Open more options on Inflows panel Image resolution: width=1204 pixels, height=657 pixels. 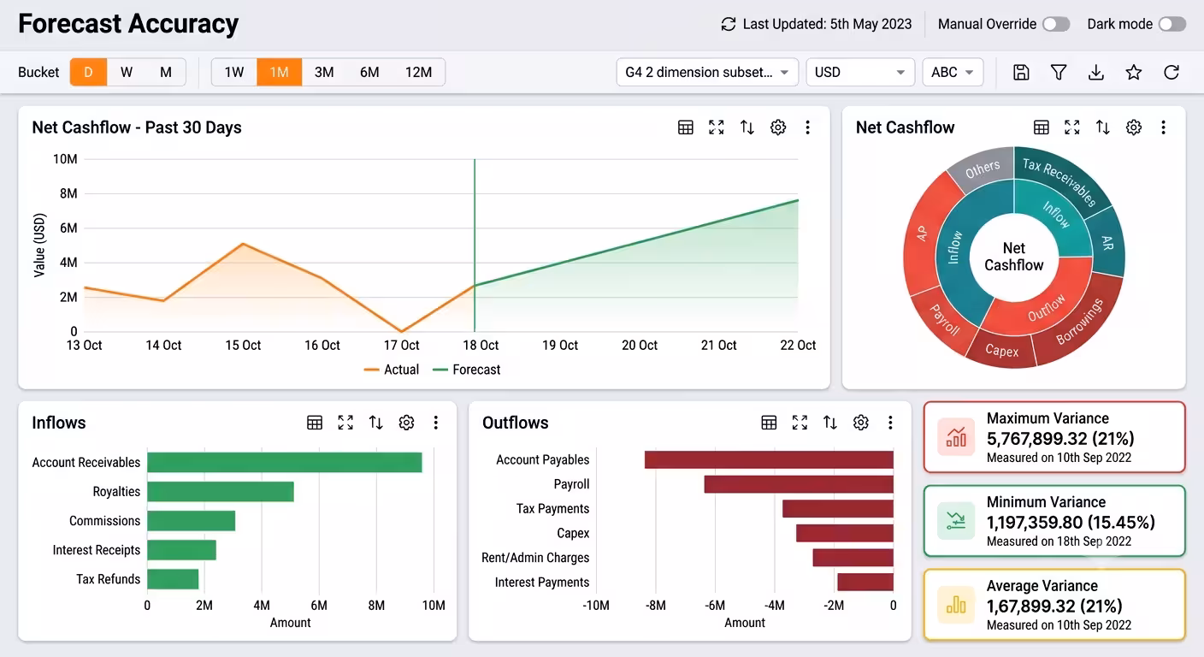pyautogui.click(x=436, y=423)
